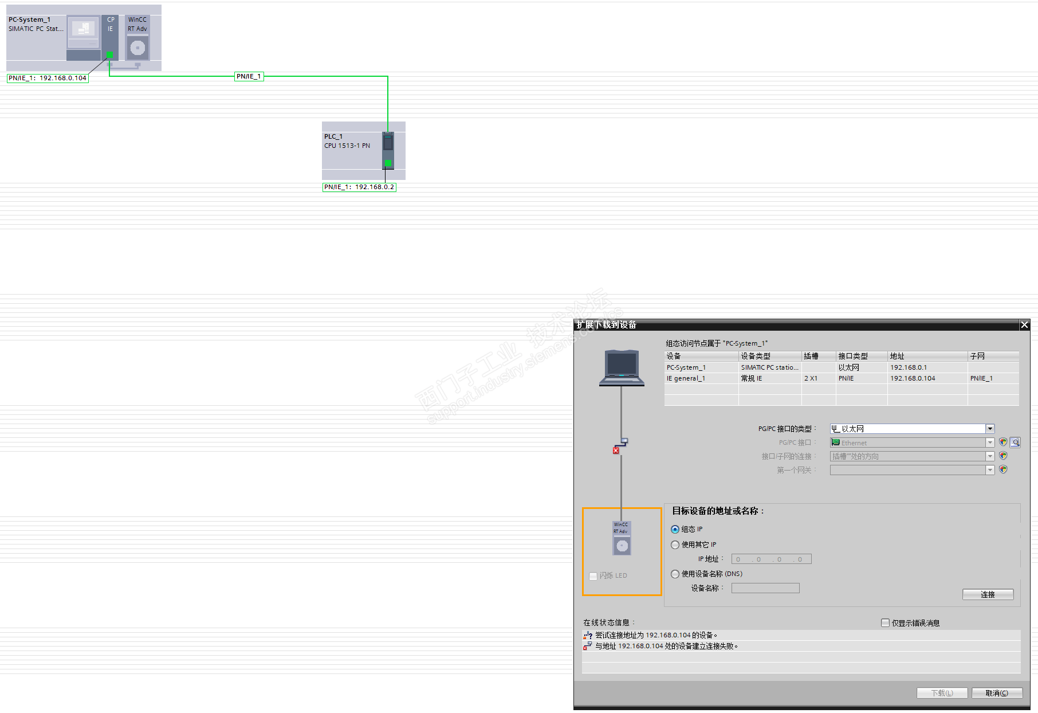Enable 仅显示错误消息 checkbox

coord(886,623)
